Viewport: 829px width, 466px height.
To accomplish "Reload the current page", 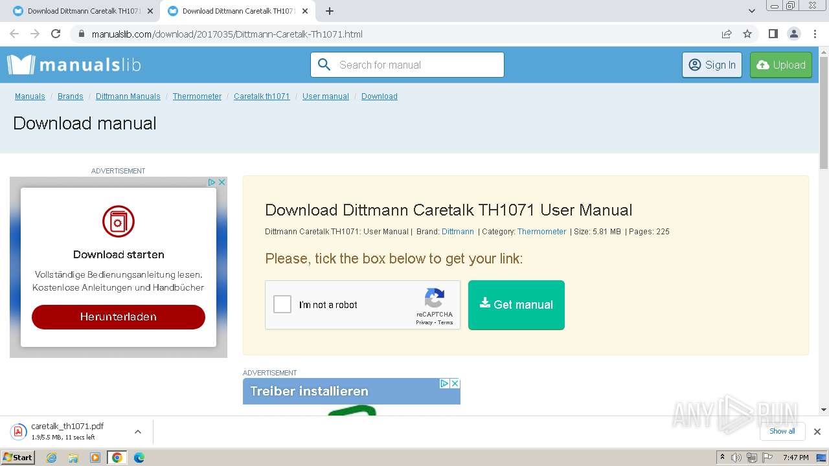I will [x=56, y=34].
